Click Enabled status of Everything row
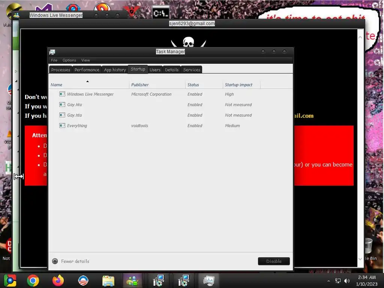The image size is (384, 288). (195, 126)
